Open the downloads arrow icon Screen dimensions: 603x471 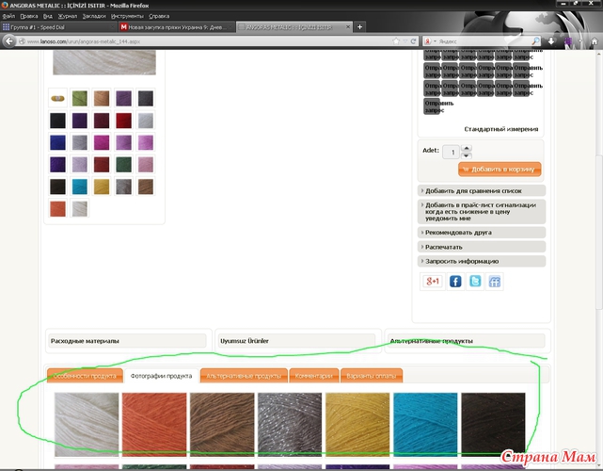(551, 41)
